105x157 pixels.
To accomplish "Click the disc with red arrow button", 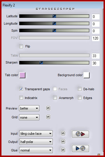I will point(80,134).
